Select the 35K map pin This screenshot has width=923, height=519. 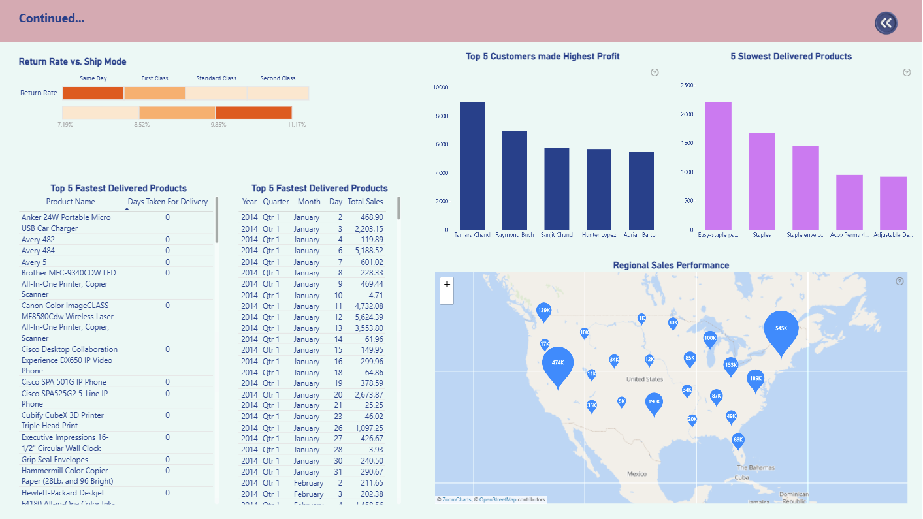[x=592, y=407]
